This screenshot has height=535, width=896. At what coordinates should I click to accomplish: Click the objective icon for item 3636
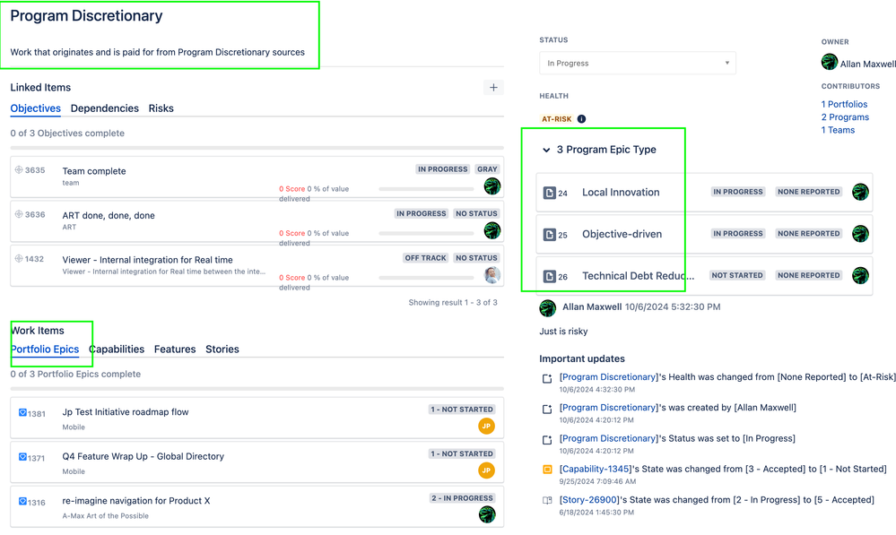pos(18,214)
